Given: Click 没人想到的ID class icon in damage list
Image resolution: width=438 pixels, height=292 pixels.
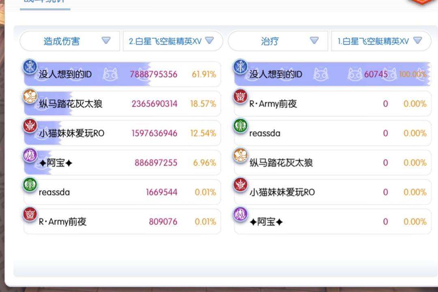Looking at the screenshot, I should 30,67.
